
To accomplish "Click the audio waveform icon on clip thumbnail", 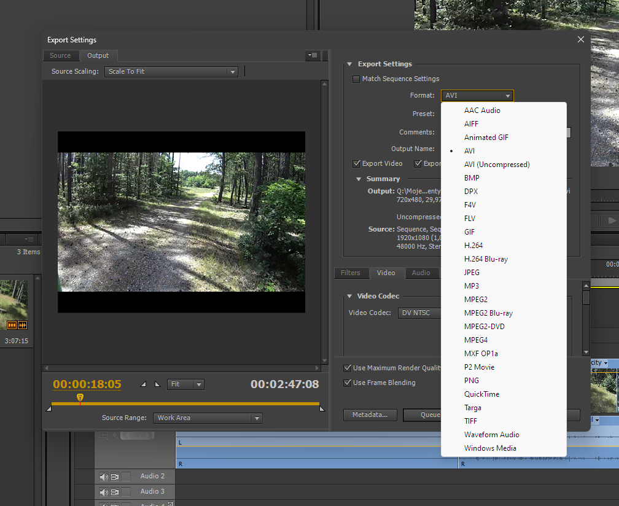I will 22,325.
